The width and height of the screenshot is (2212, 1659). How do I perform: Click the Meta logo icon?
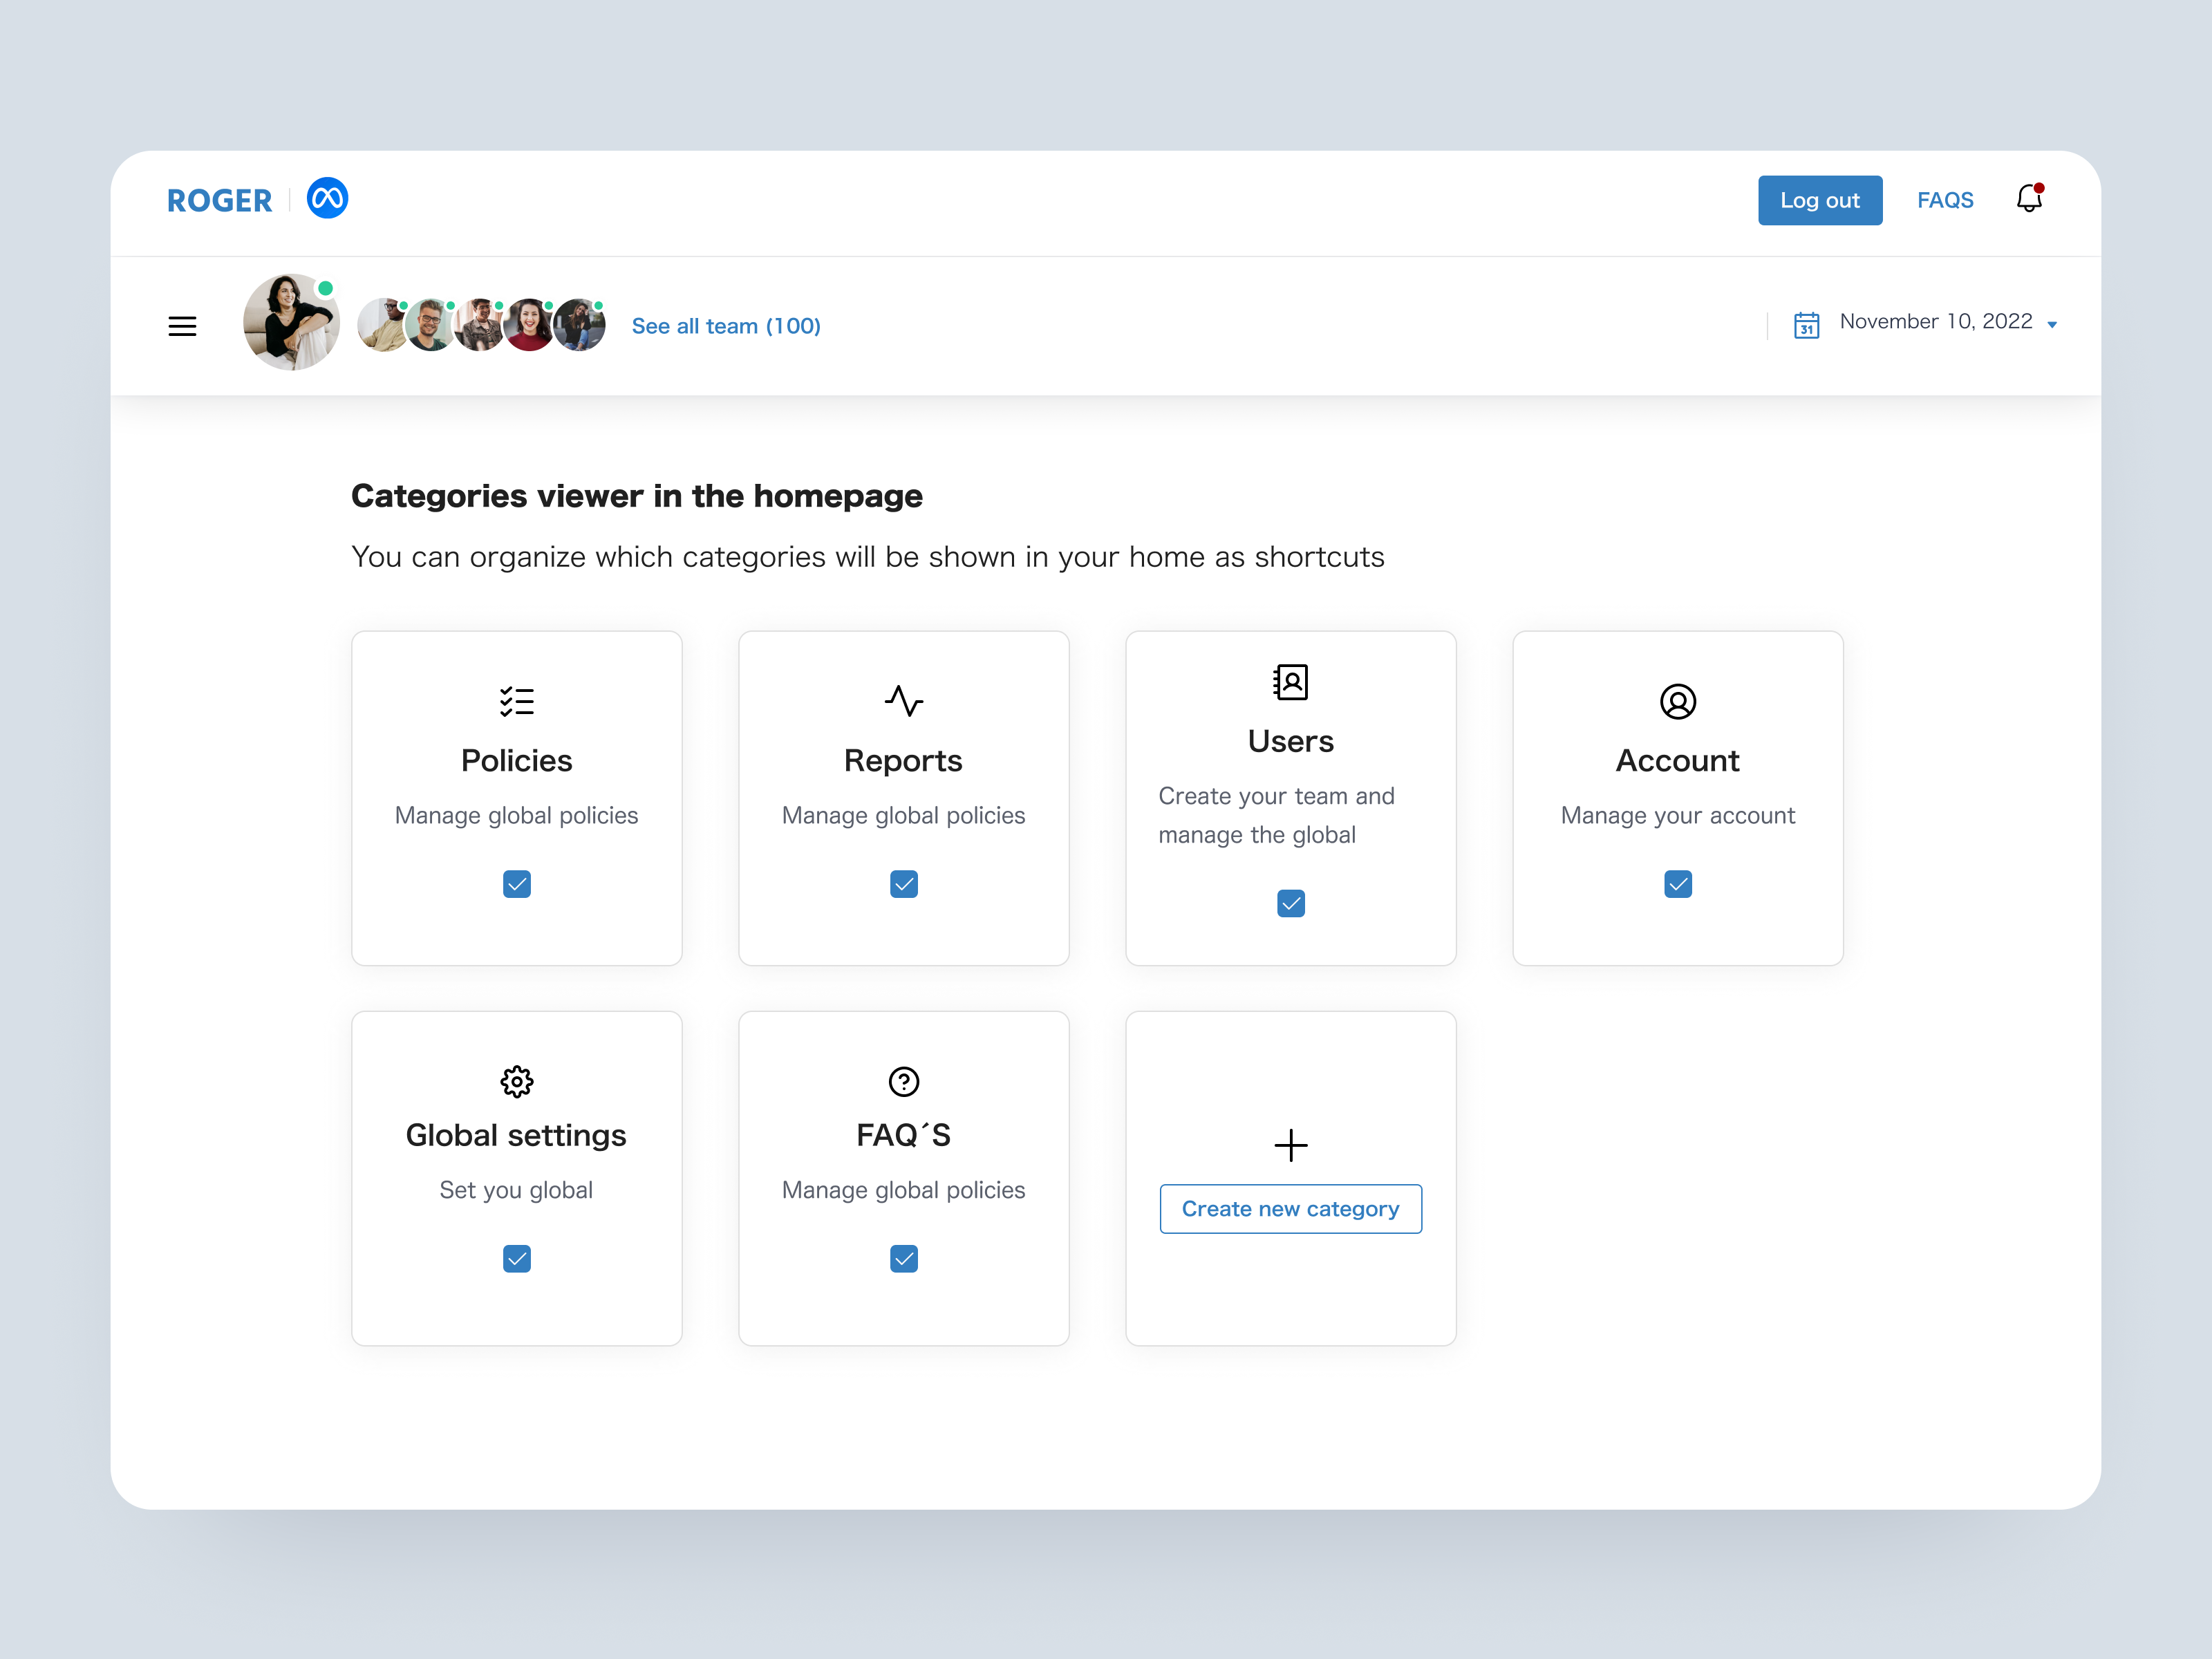[327, 199]
